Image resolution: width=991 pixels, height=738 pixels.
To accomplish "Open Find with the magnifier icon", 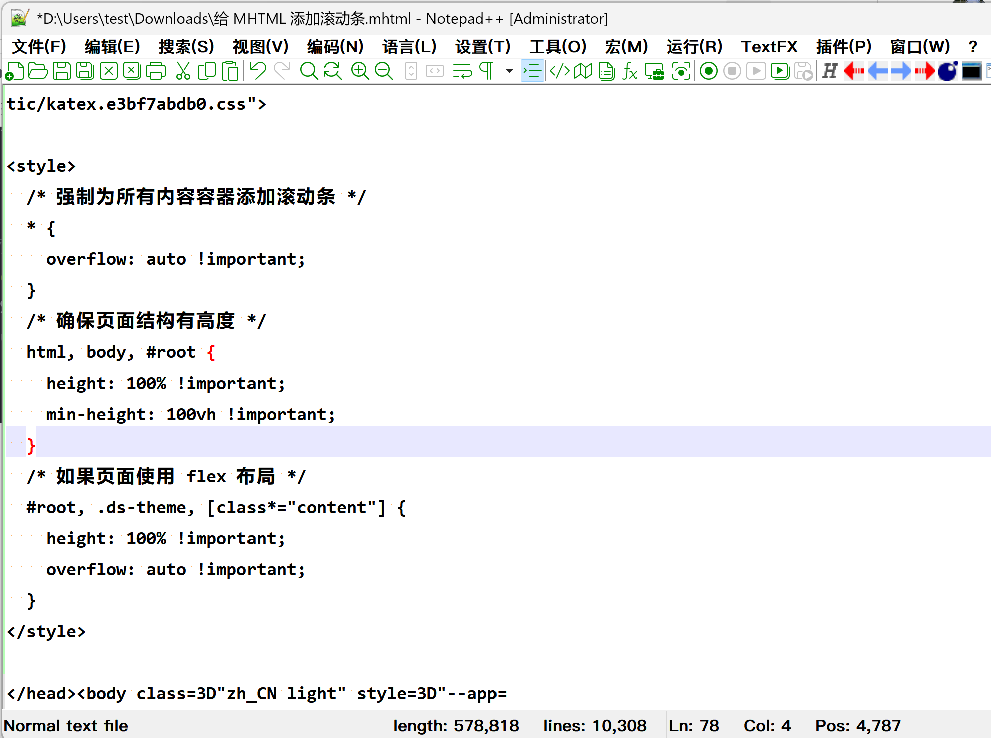I will [309, 71].
